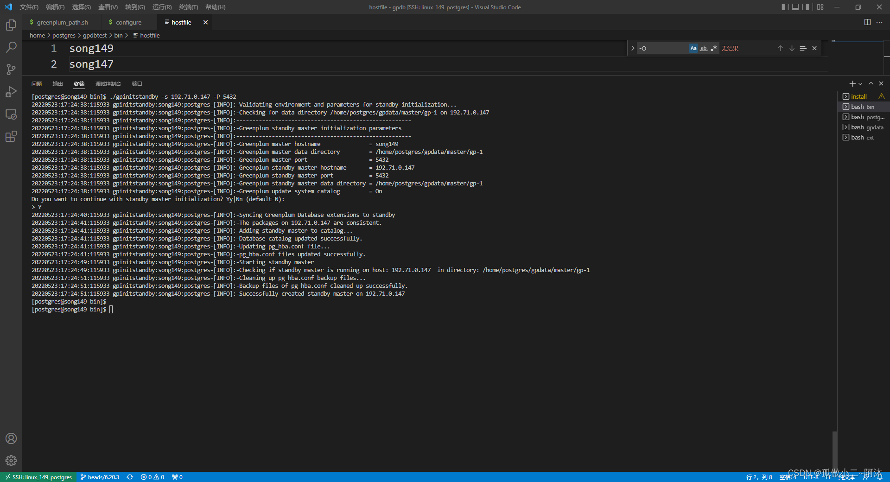Select the bash postg... terminal entry
The height and width of the screenshot is (482, 890).
pos(864,117)
